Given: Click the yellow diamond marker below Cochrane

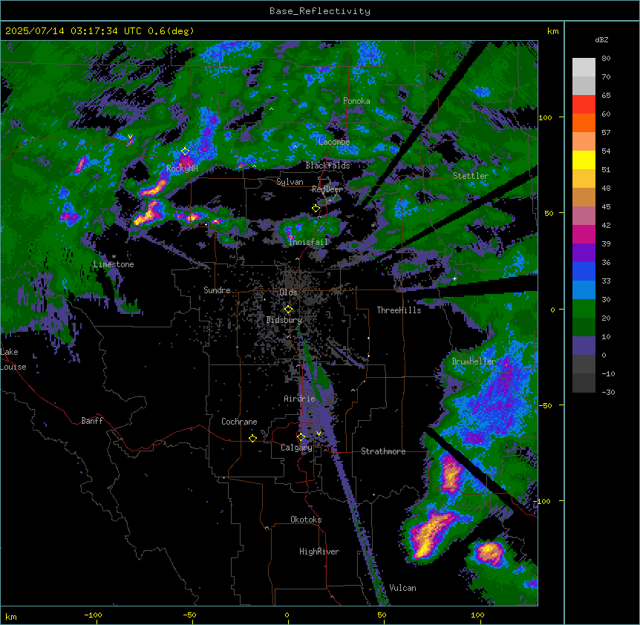Looking at the screenshot, I should (x=252, y=438).
